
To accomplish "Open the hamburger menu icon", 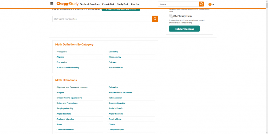I will (52, 4).
